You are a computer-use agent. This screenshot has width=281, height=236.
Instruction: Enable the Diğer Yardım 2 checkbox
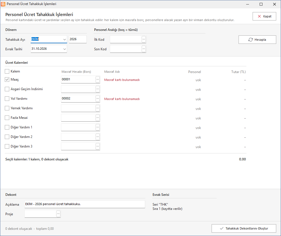click(7, 137)
